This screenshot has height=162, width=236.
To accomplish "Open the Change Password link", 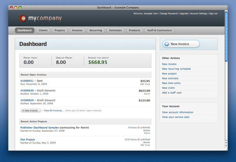I will pos(169,13).
